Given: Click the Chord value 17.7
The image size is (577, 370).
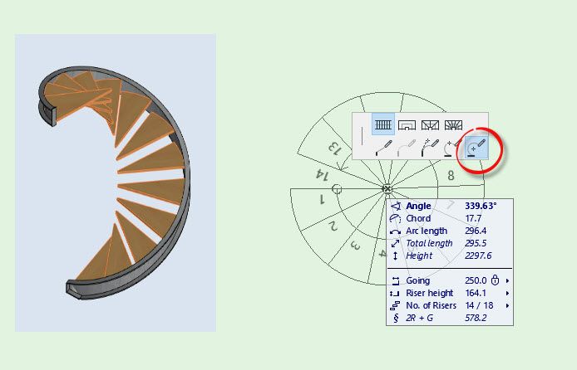Looking at the screenshot, I should coord(473,218).
